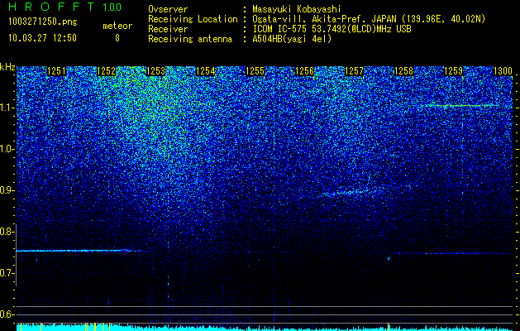Click the 0.7 frequency axis label

(7, 273)
